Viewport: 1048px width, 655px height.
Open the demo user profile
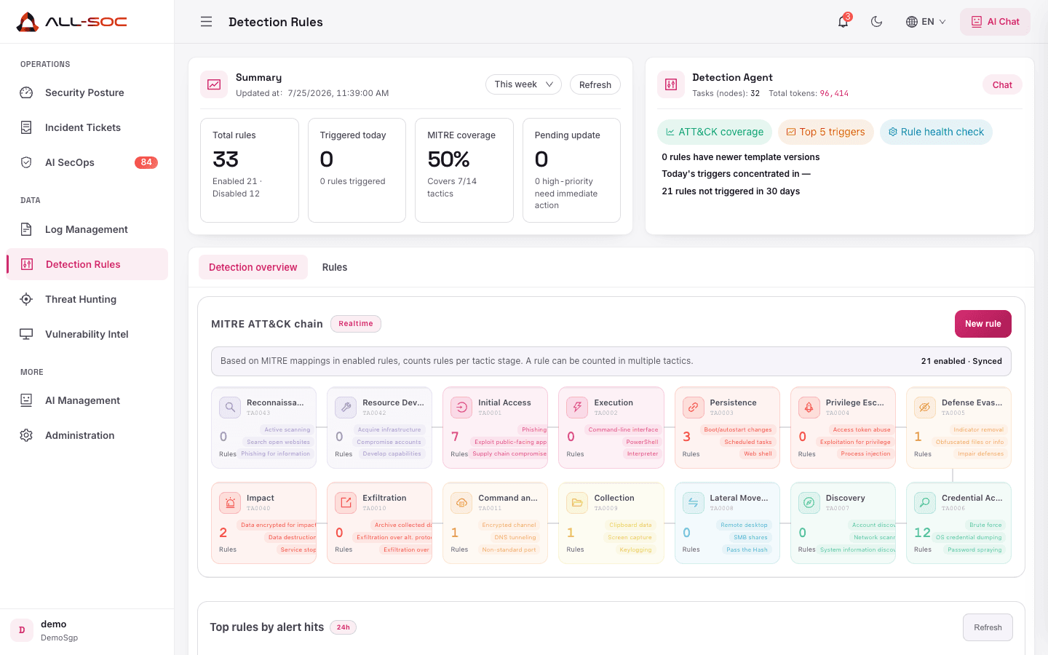click(87, 630)
